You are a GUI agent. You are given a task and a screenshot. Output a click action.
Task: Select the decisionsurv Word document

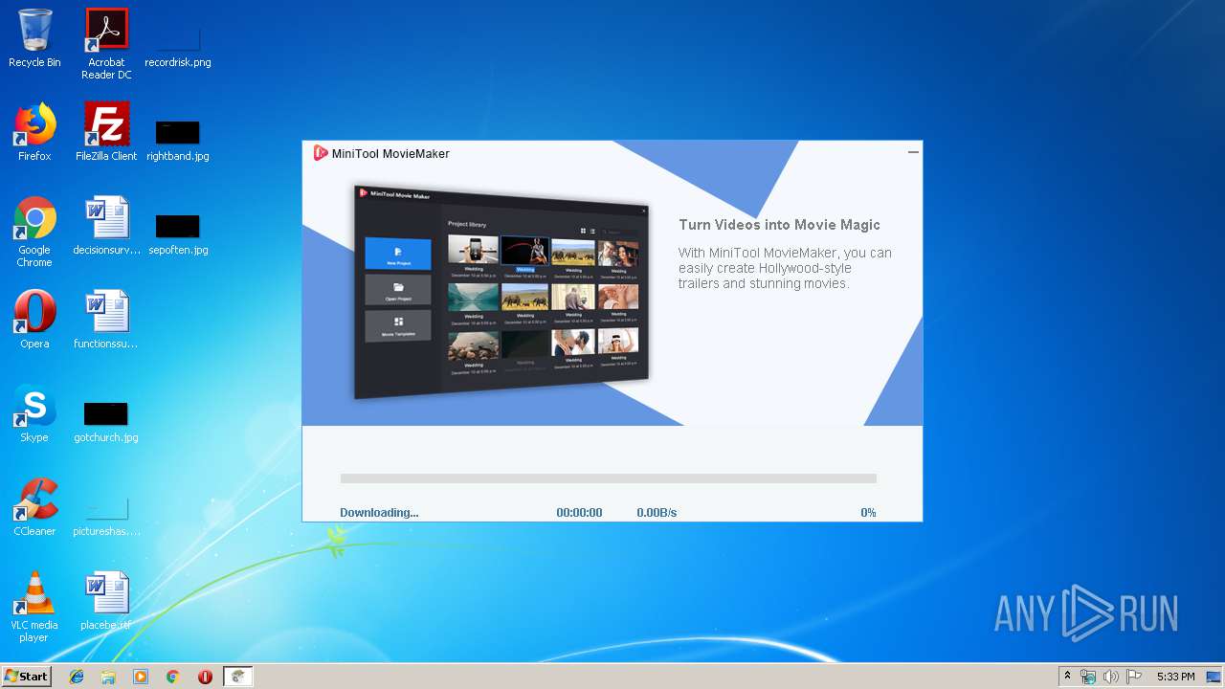(x=106, y=226)
